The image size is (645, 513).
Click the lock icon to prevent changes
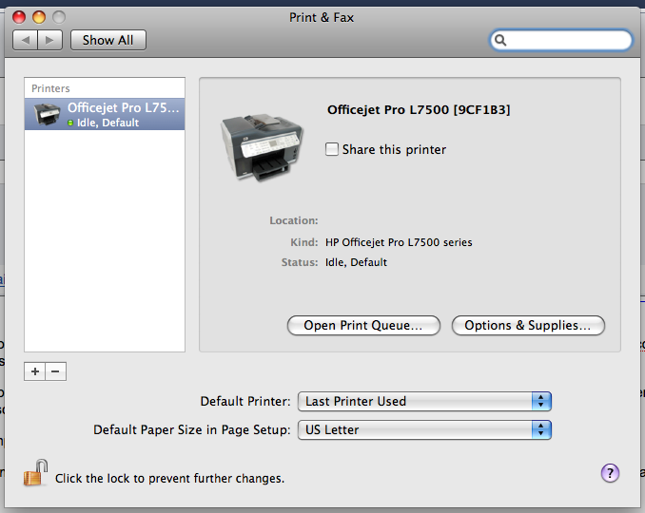tap(36, 474)
